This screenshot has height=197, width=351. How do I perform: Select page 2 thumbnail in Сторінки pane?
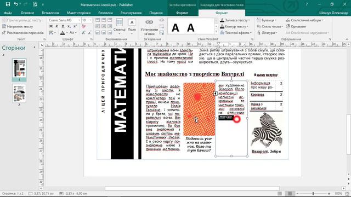[x=19, y=93]
